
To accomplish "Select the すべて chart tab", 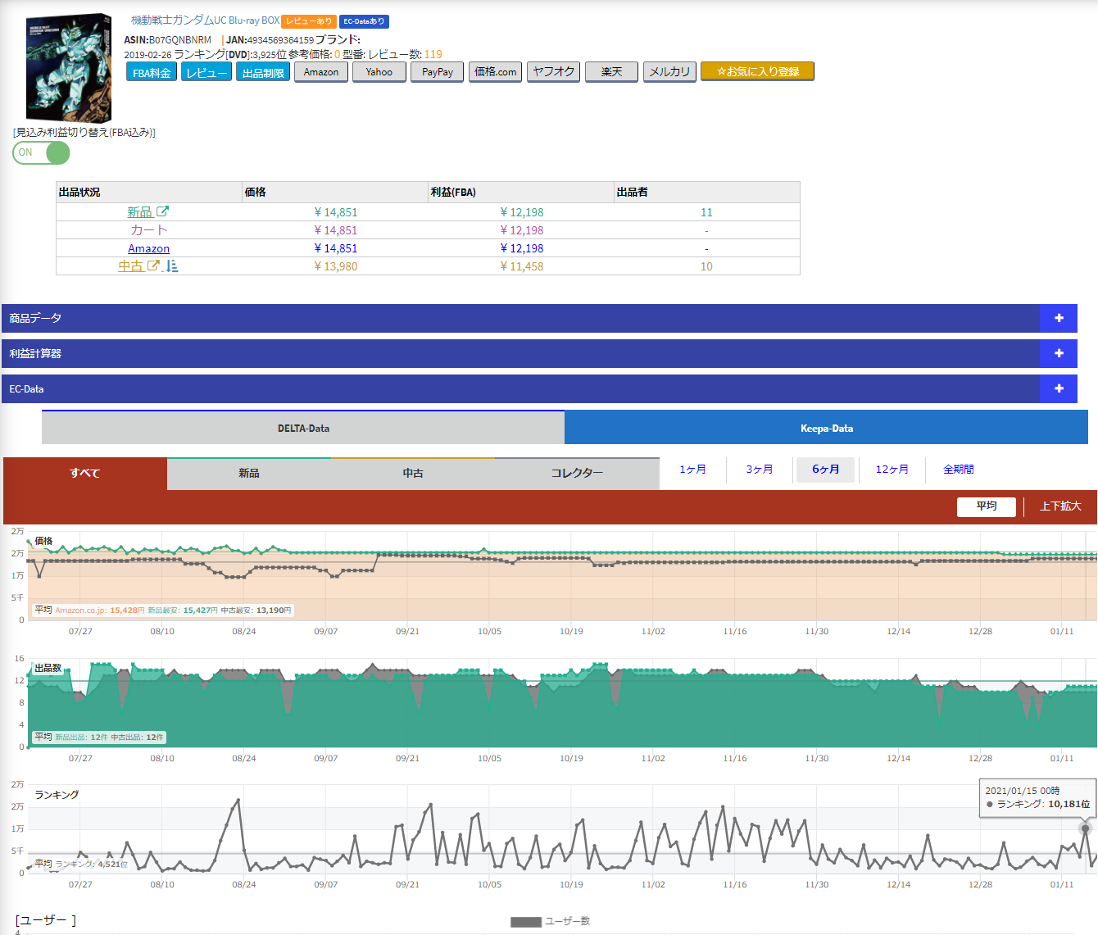I will pos(85,474).
